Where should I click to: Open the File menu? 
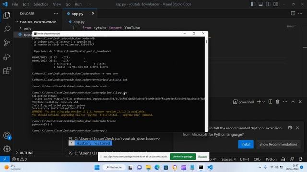15,4
